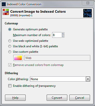Open Help for indexed conversion
This screenshot has width=95, height=106.
pos(15,98)
